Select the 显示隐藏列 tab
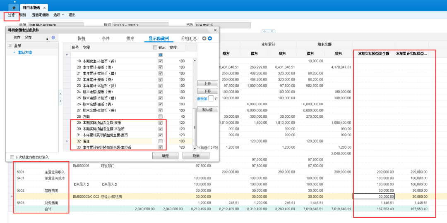The image size is (447, 223). [159, 39]
